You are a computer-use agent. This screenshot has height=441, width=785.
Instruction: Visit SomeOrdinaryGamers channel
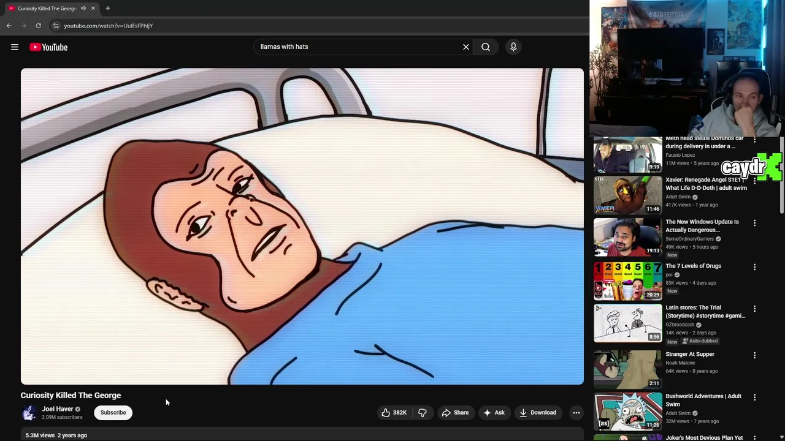(689, 239)
